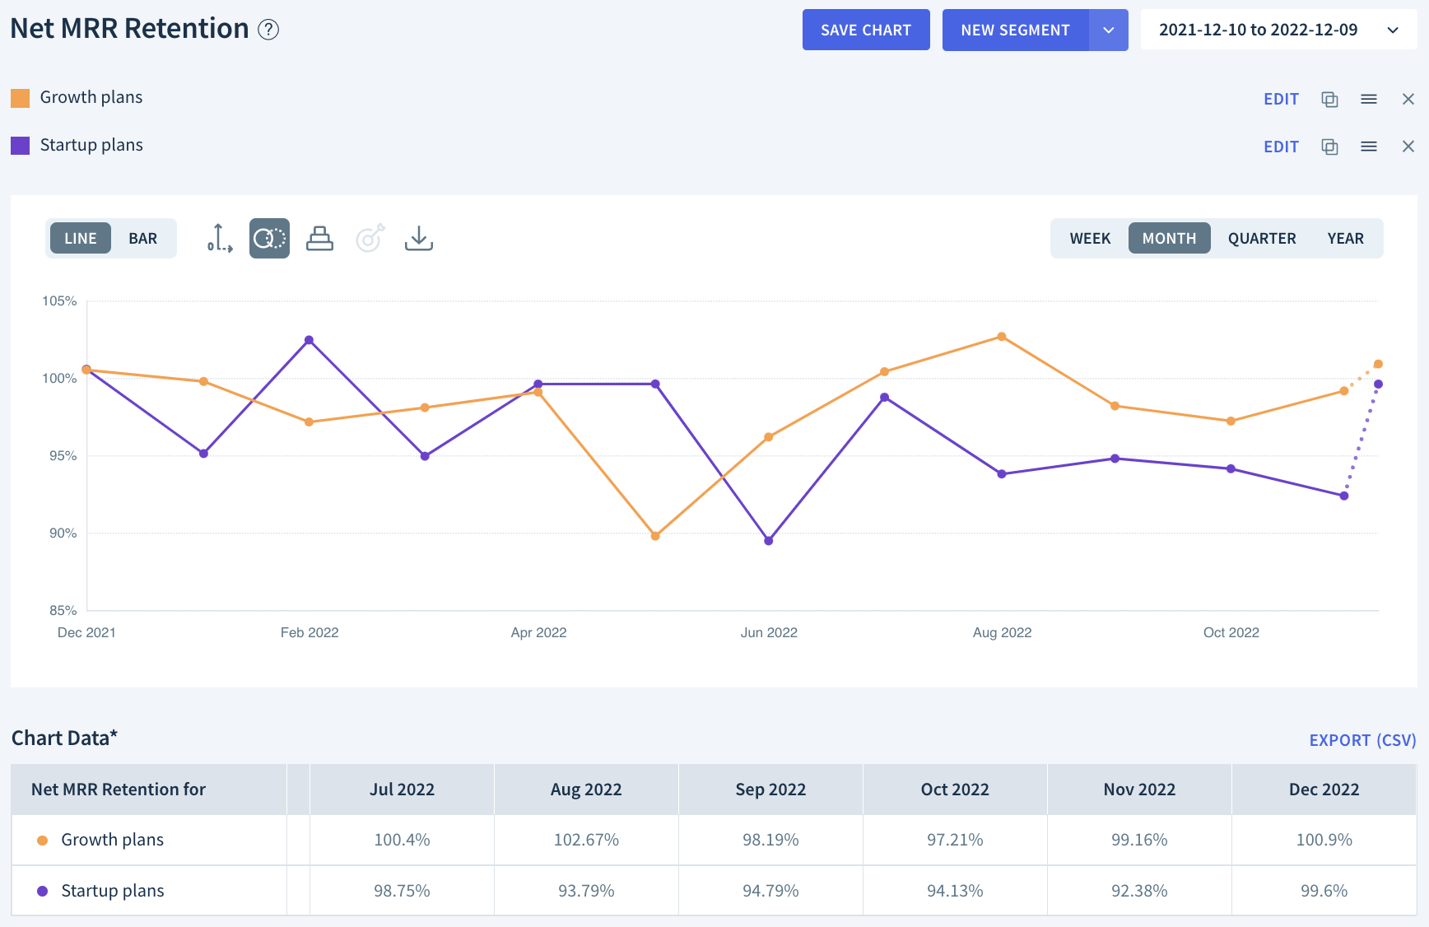
Task: Expand the NEW SEGMENT dropdown arrow
Action: tap(1109, 30)
